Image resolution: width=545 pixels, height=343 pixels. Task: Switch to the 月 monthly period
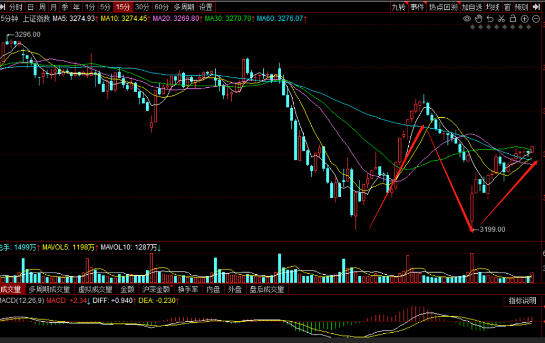coord(53,7)
